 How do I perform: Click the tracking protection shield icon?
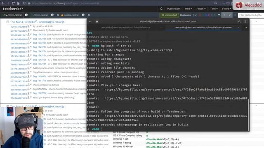click(24, 3)
